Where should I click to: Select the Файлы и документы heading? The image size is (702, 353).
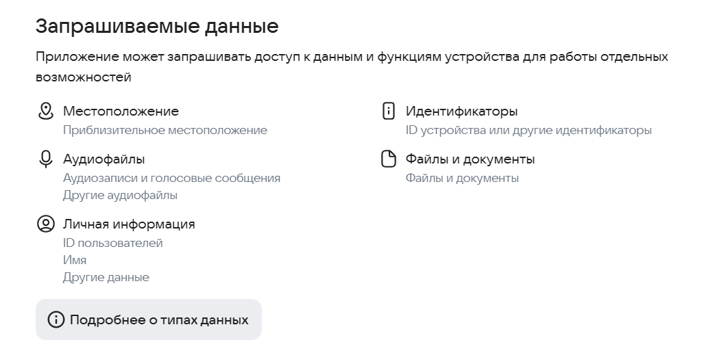pyautogui.click(x=470, y=159)
